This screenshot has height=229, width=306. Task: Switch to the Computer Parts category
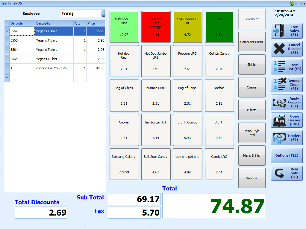tap(252, 42)
